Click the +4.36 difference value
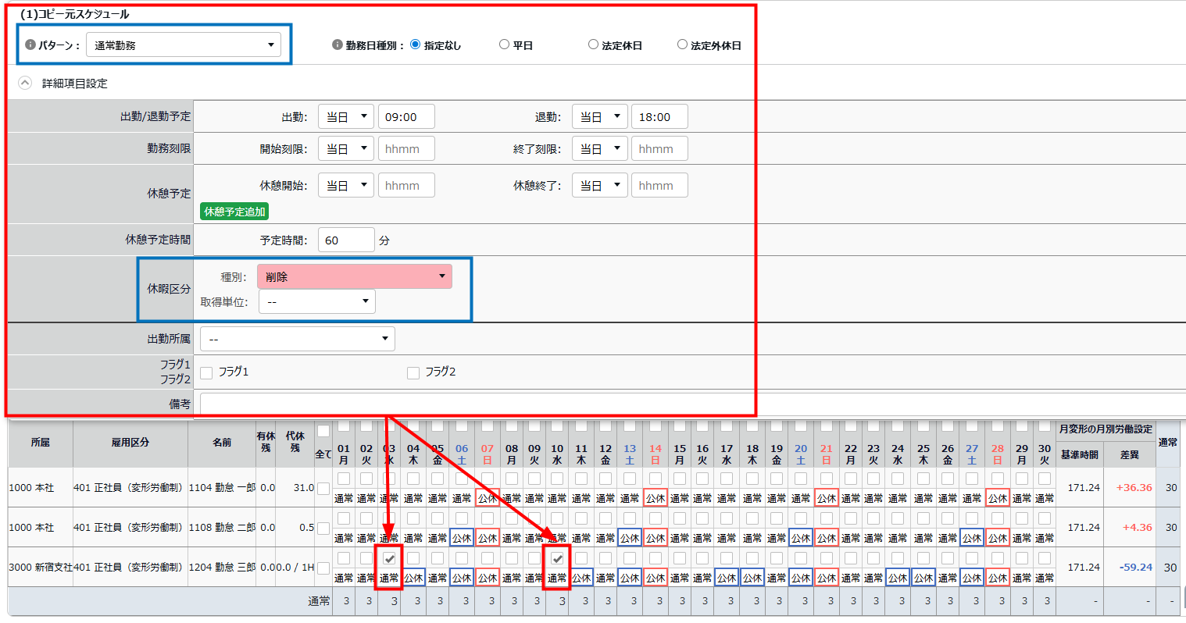This screenshot has width=1186, height=623. (1138, 527)
